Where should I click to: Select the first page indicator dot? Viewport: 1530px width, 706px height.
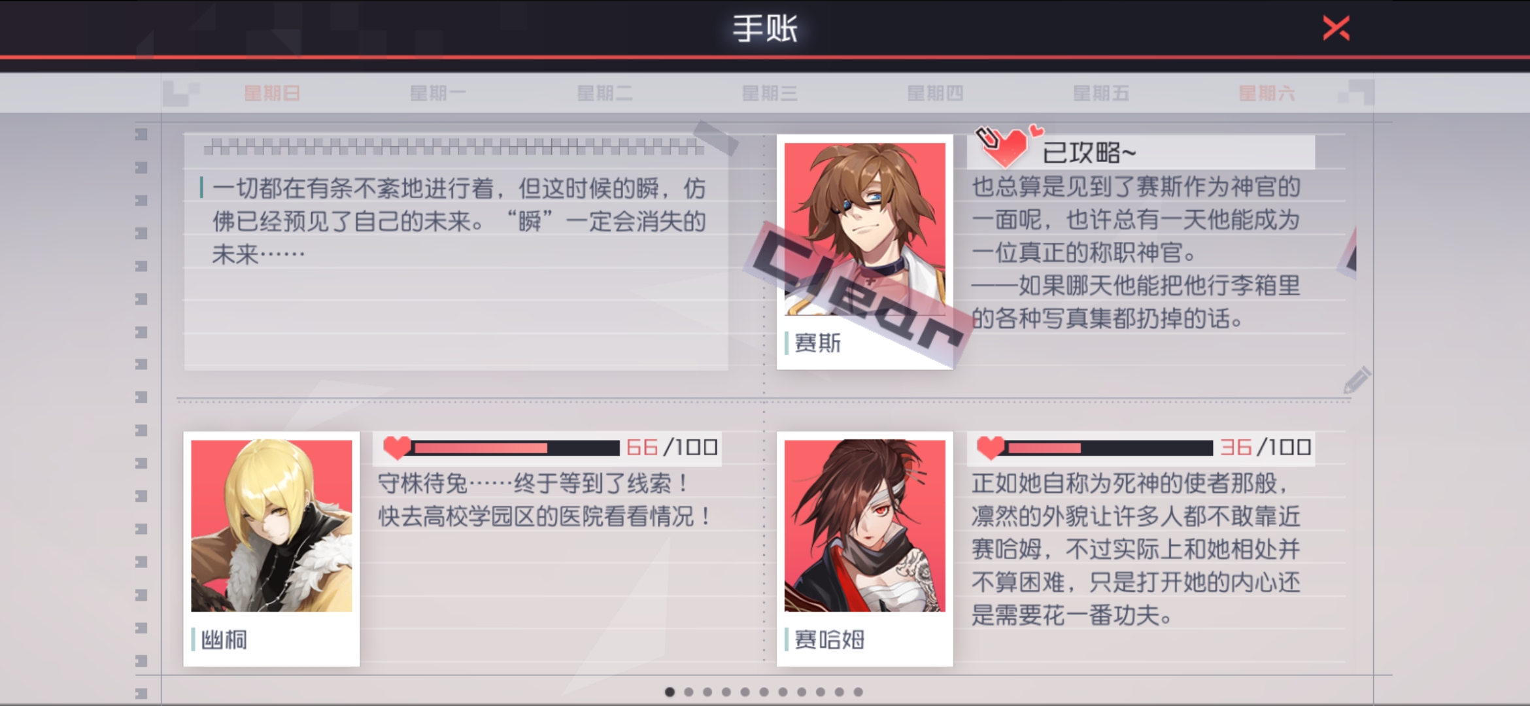click(x=670, y=692)
